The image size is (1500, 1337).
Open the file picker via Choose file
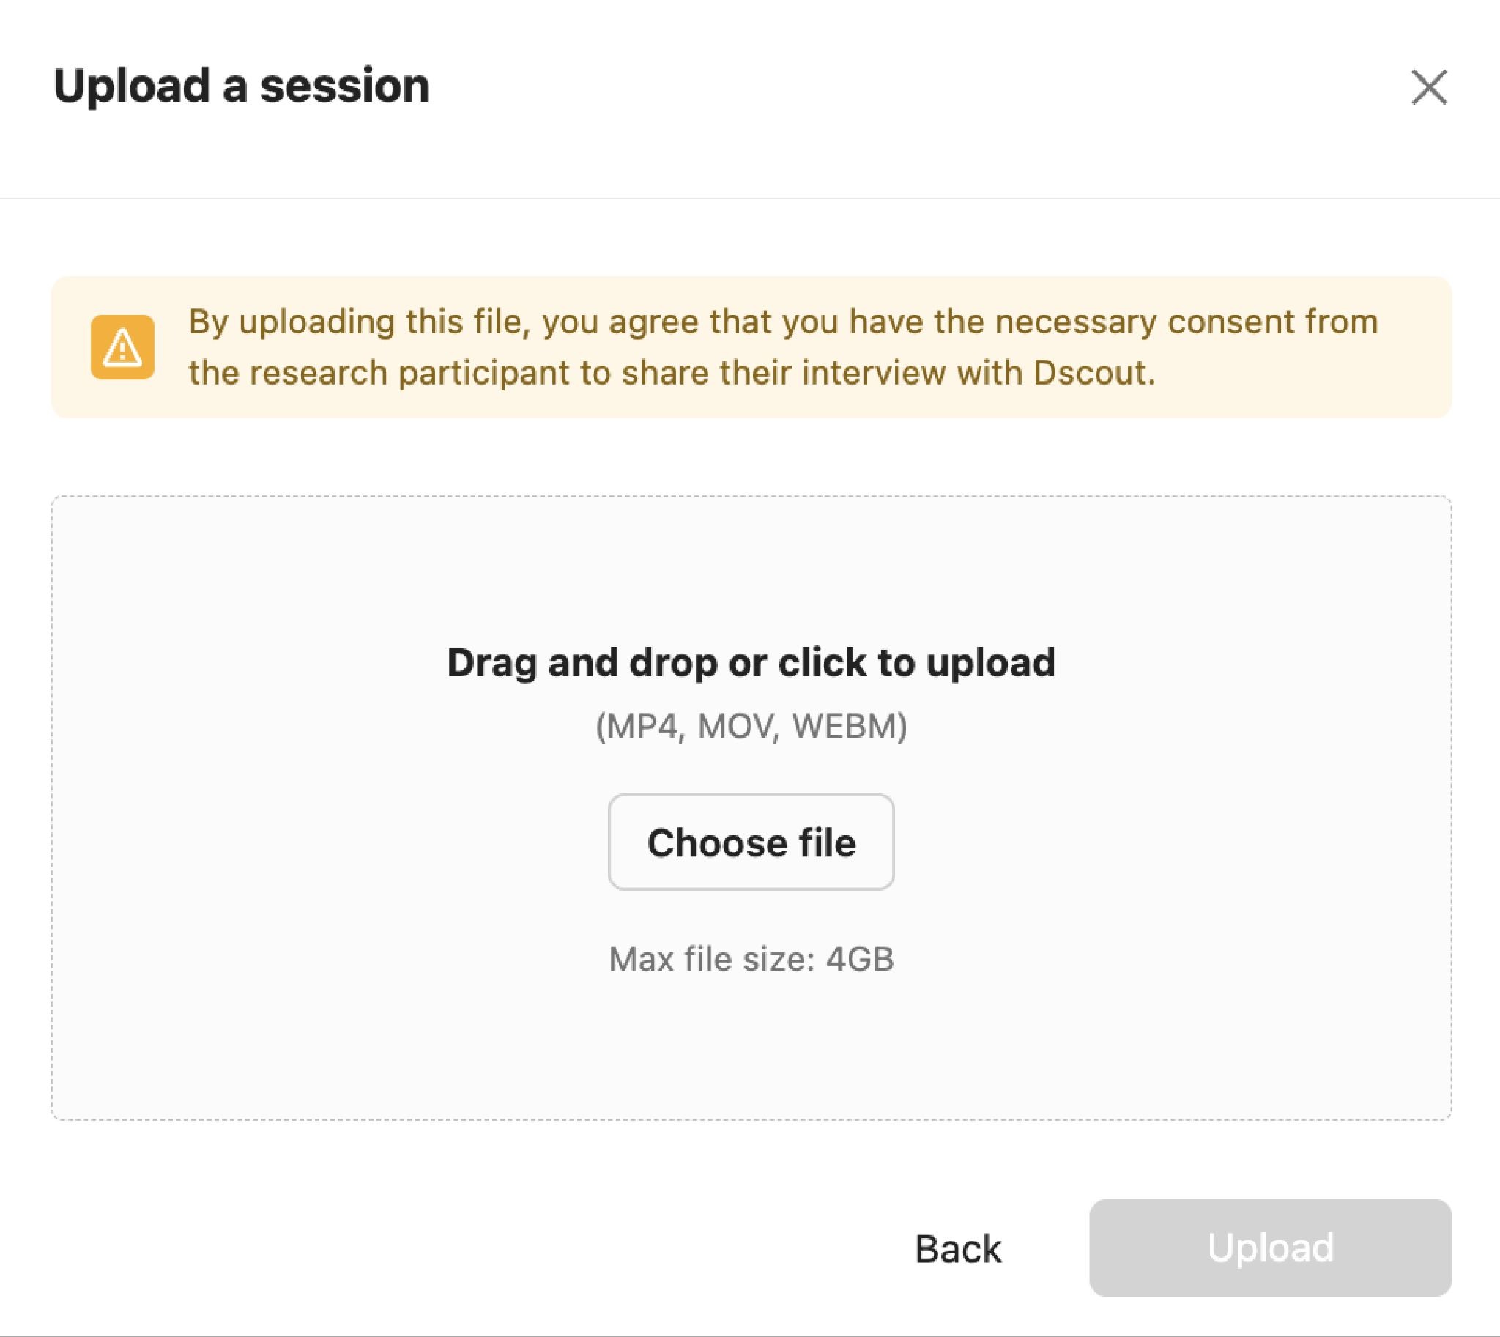pos(751,842)
